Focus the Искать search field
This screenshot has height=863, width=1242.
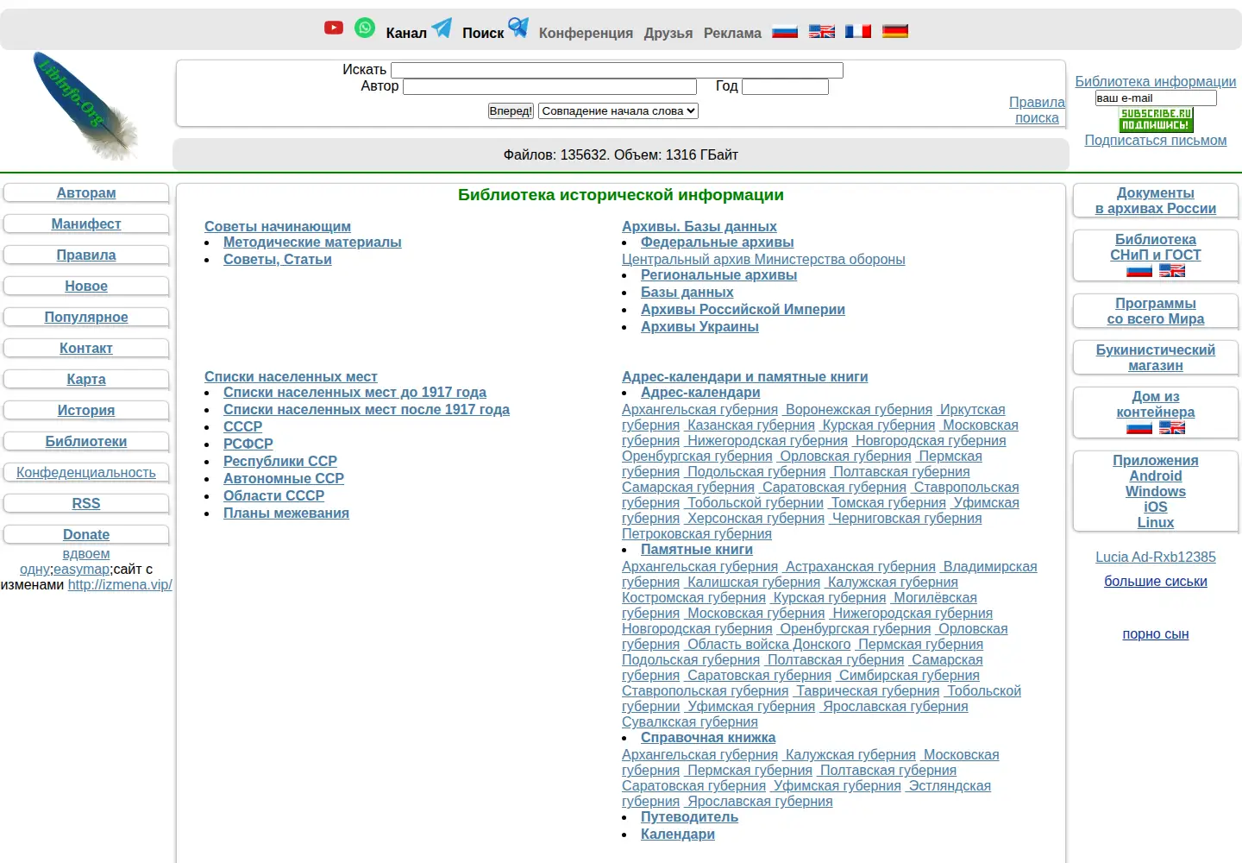(617, 70)
